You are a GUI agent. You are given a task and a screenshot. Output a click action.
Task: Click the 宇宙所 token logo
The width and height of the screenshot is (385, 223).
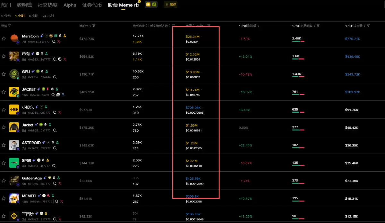(14, 216)
